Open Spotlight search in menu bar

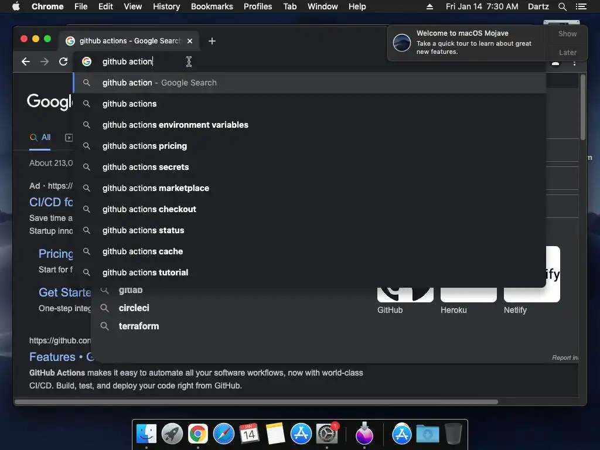(x=562, y=6)
